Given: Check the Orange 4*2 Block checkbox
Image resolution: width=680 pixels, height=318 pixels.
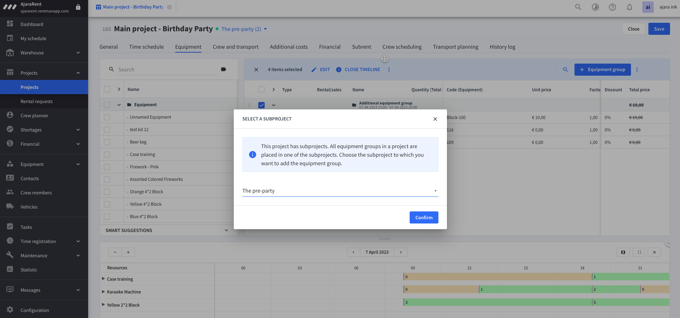Looking at the screenshot, I should coord(107,192).
